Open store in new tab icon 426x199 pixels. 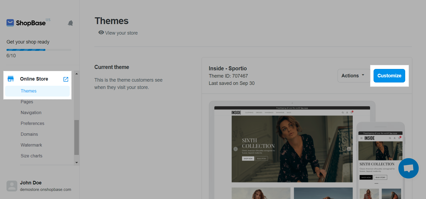(66, 79)
